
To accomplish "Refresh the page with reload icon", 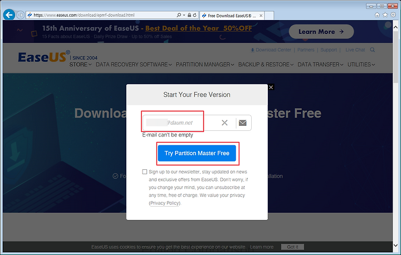I will pyautogui.click(x=194, y=15).
